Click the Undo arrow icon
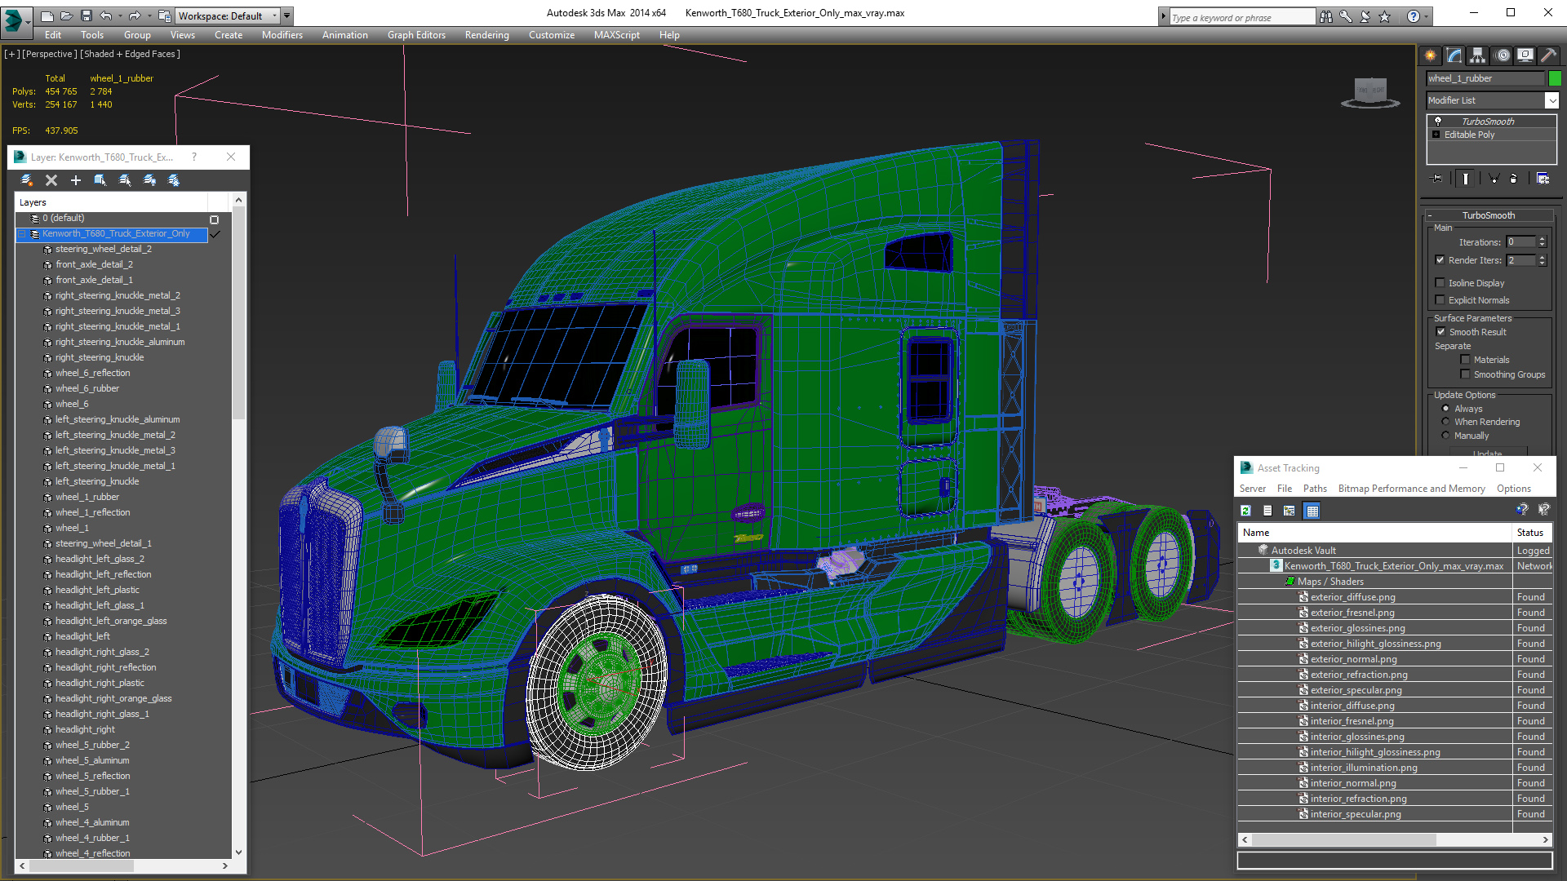Screen dimensions: 1567x881 [x=105, y=15]
